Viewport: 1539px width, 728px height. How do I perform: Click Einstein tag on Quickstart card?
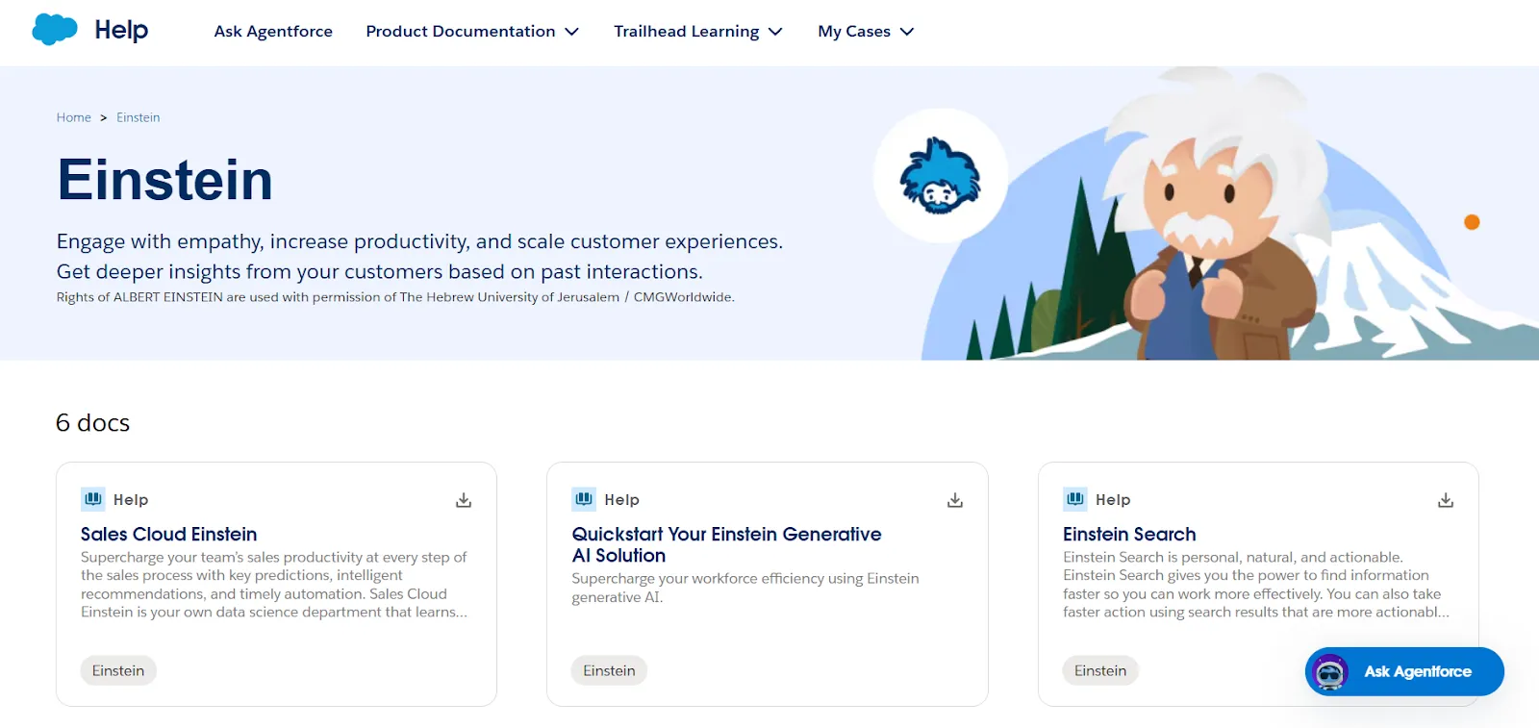[609, 670]
